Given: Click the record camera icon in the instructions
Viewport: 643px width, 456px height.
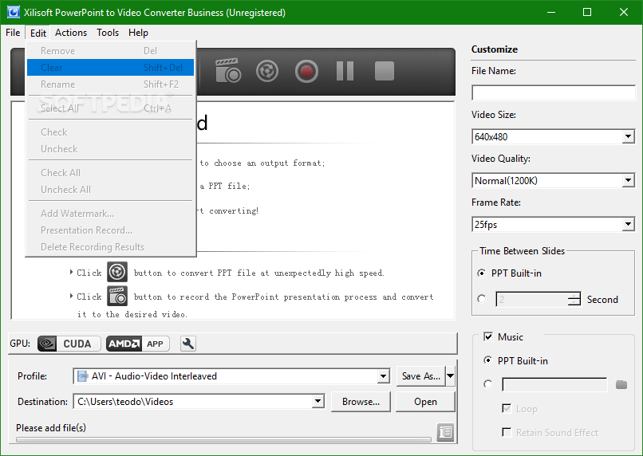Looking at the screenshot, I should tap(117, 296).
